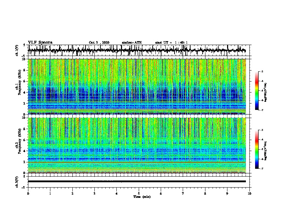Select the date text 'Oct. 3 , 2020'

coord(99,43)
